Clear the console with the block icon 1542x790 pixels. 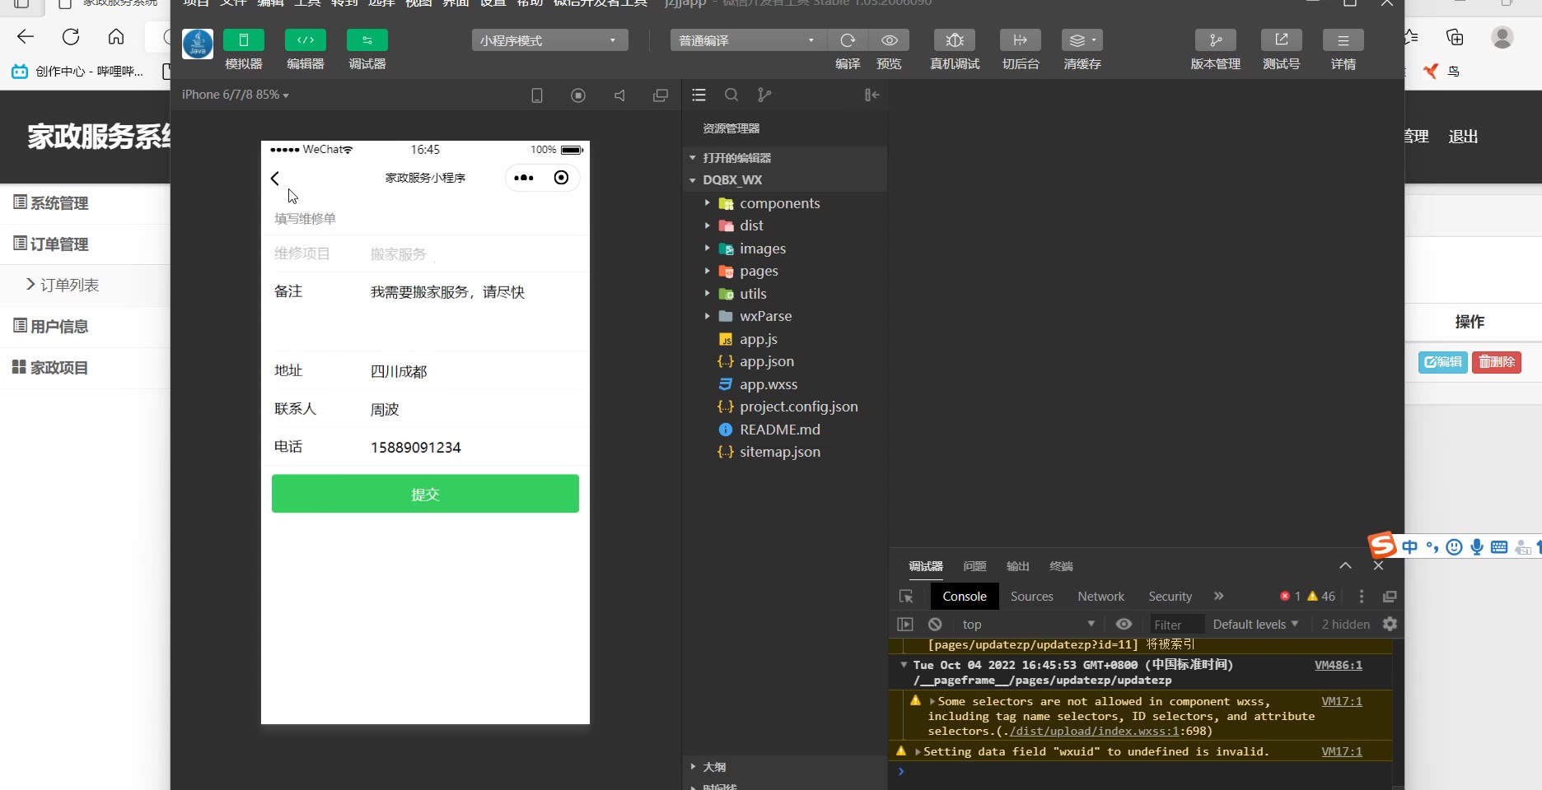click(x=935, y=625)
